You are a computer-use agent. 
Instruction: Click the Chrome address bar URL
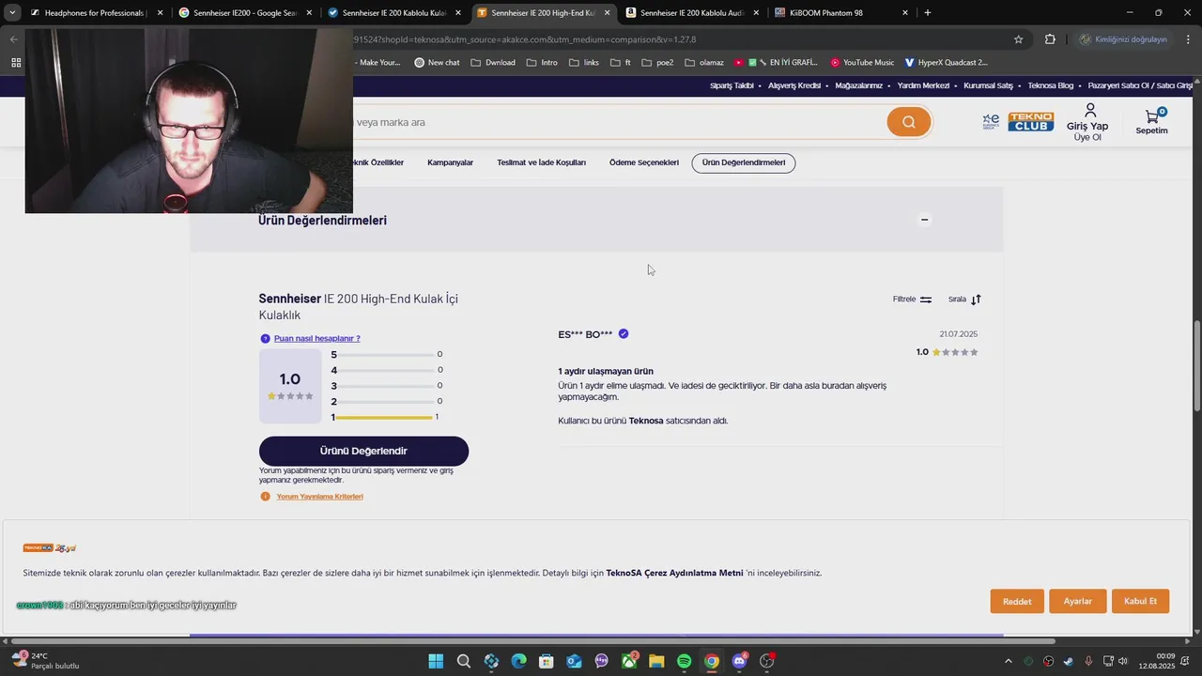524,39
